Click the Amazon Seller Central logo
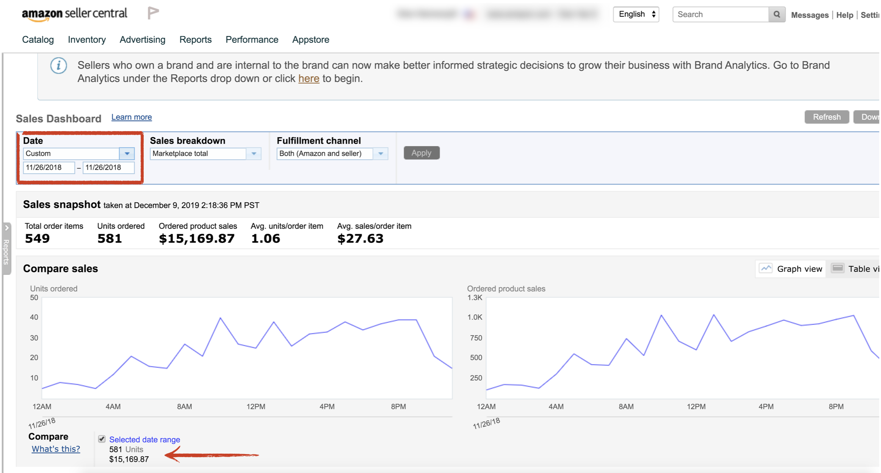The height and width of the screenshot is (473, 881). (74, 14)
